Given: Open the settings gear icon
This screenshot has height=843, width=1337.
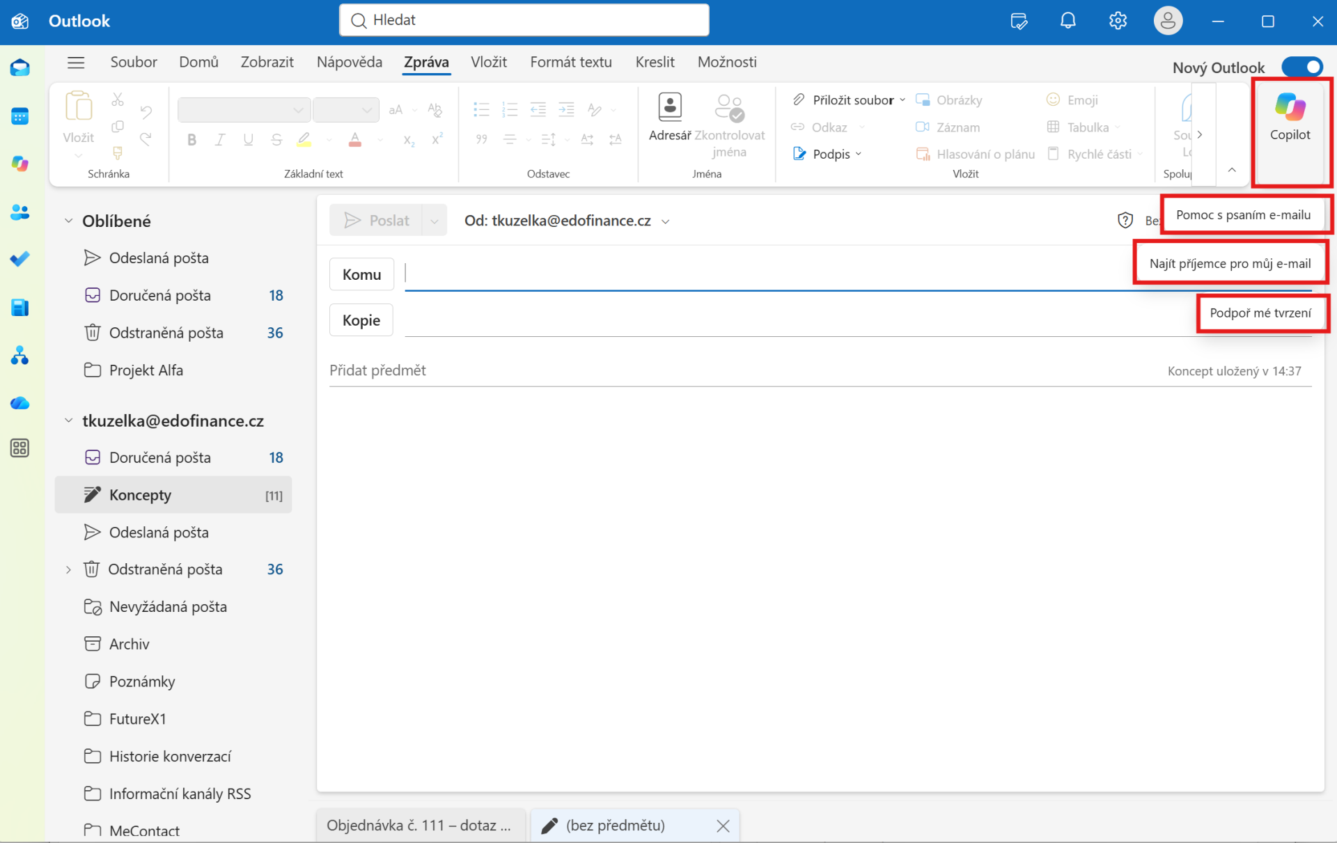Looking at the screenshot, I should click(1118, 21).
